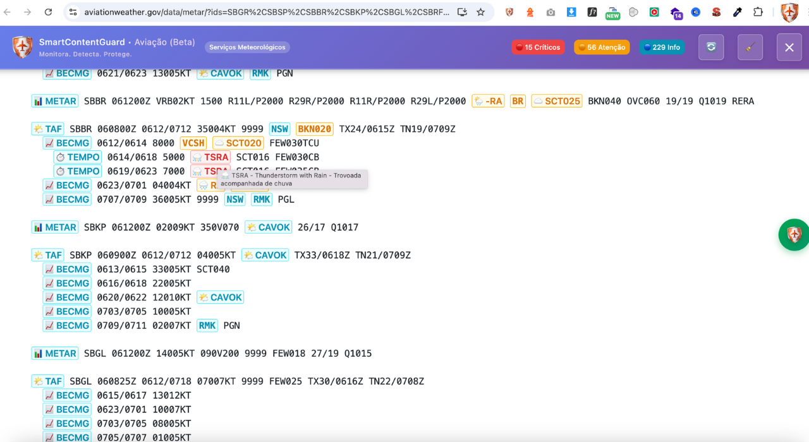Click the SmartContentGuard shield logo
The width and height of the screenshot is (809, 442).
tap(23, 47)
